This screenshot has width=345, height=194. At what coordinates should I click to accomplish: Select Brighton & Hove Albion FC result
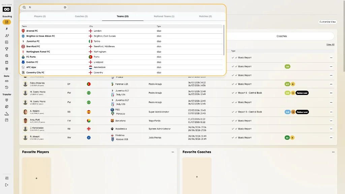tap(122, 36)
